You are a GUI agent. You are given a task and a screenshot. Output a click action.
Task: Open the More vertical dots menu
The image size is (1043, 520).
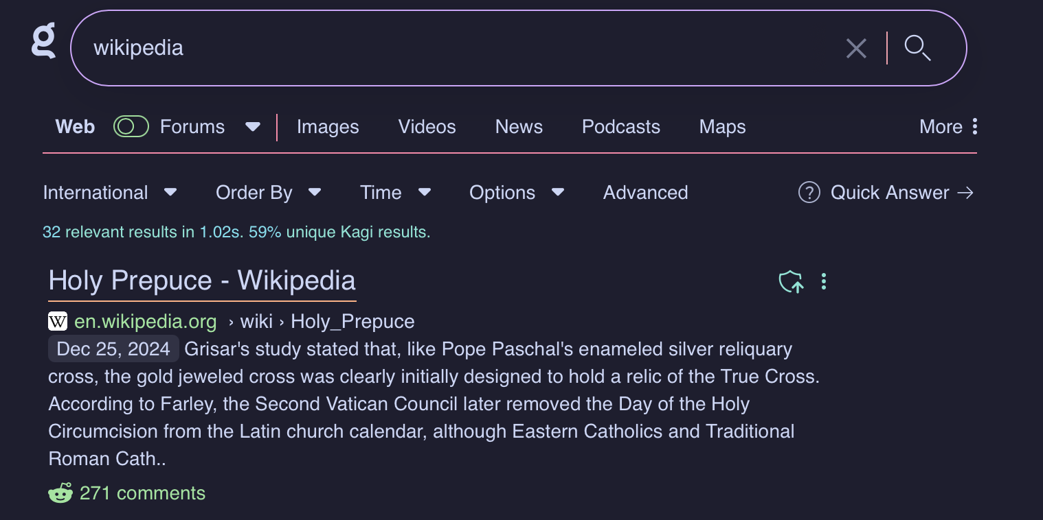[974, 126]
